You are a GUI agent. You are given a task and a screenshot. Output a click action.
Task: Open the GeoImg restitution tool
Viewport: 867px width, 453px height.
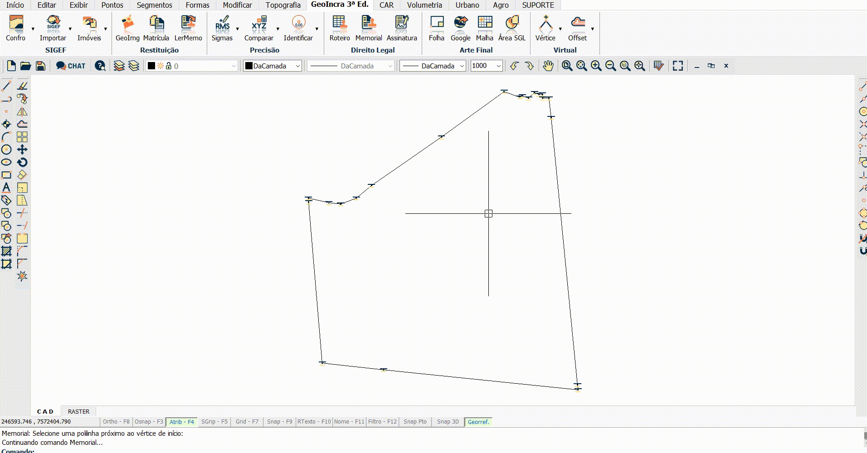[x=127, y=28]
